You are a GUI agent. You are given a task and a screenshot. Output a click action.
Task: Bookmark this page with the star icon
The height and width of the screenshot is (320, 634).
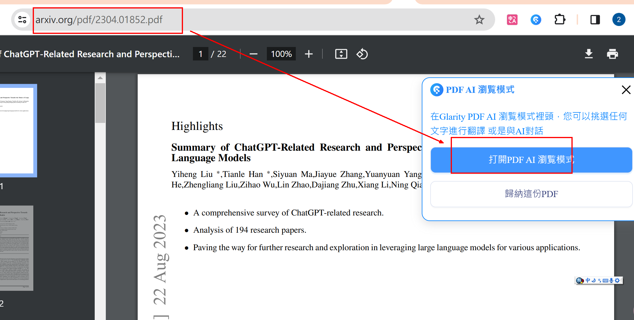click(x=479, y=20)
